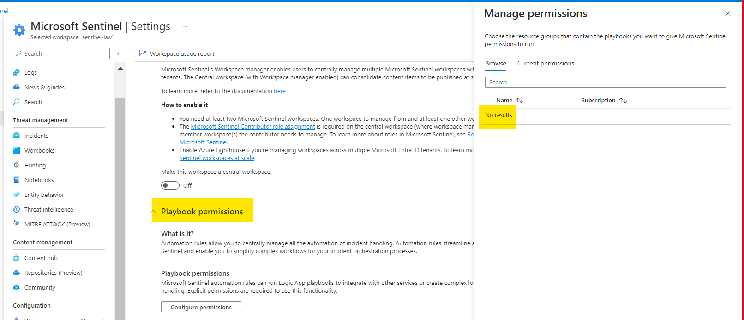Viewport: 744px width, 320px height.
Task: Click the Entity behavior icon
Action: click(x=17, y=195)
